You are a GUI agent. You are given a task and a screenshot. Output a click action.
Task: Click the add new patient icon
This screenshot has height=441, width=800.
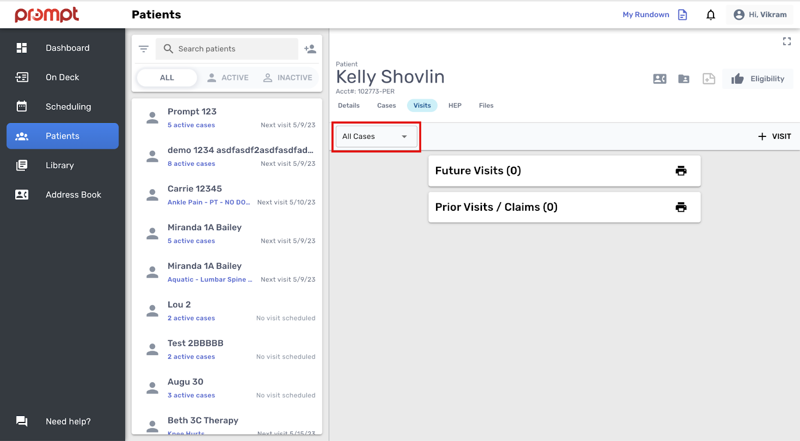click(x=310, y=49)
